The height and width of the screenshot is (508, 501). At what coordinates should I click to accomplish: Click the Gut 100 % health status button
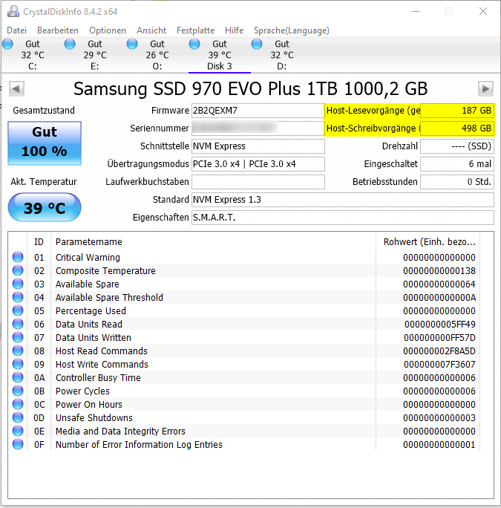[x=45, y=143]
